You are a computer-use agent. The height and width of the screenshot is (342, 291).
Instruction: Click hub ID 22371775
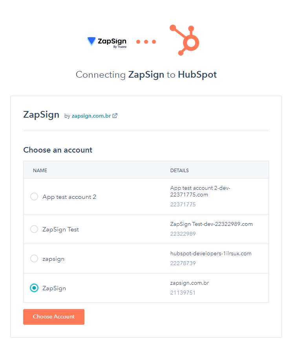tap(183, 204)
